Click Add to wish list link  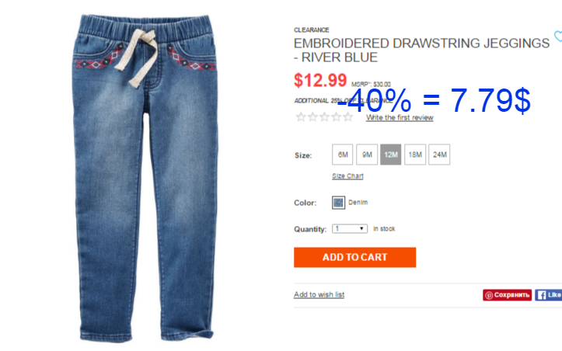click(x=319, y=294)
